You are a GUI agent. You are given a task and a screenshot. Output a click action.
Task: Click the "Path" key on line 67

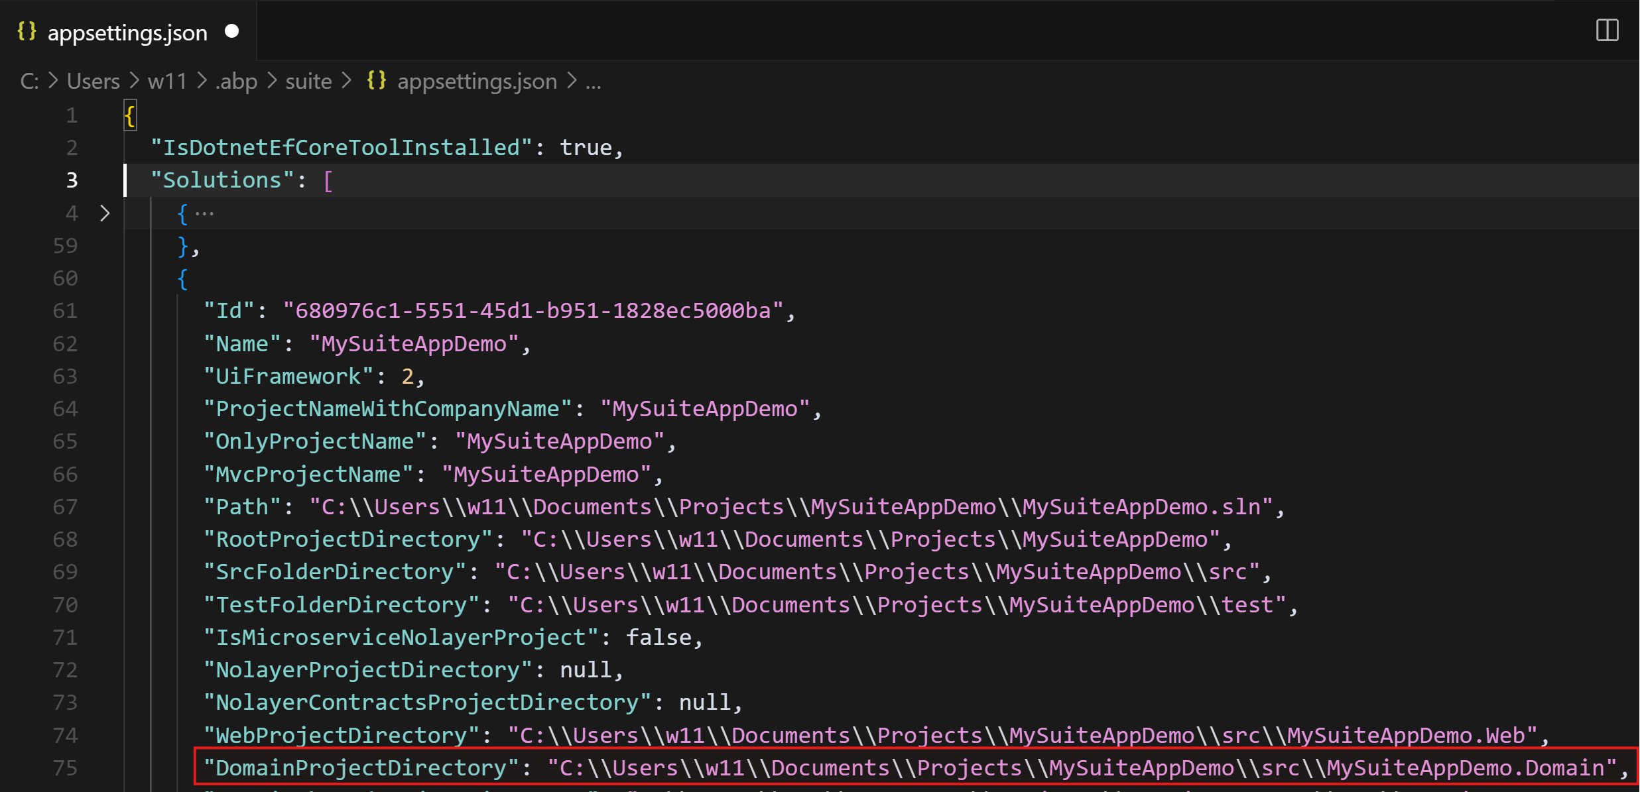[x=242, y=507]
